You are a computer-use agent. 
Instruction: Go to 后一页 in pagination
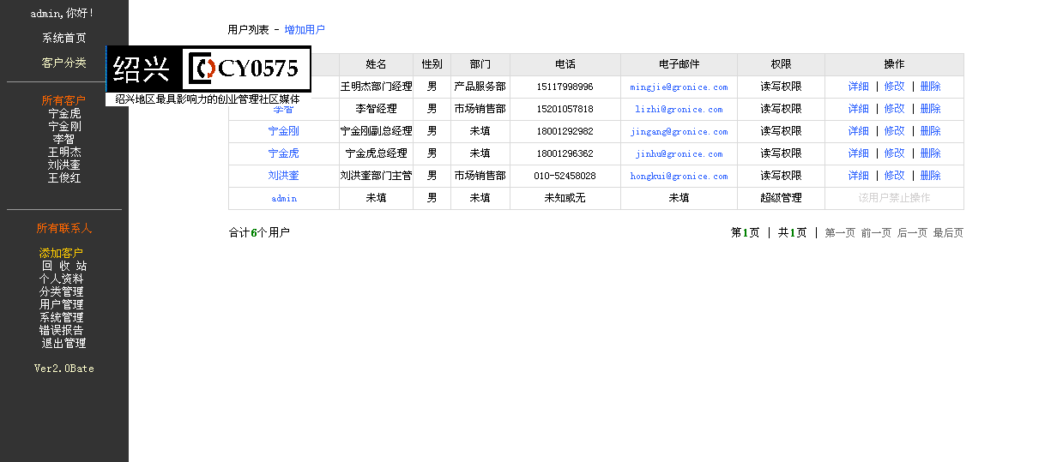pos(913,232)
